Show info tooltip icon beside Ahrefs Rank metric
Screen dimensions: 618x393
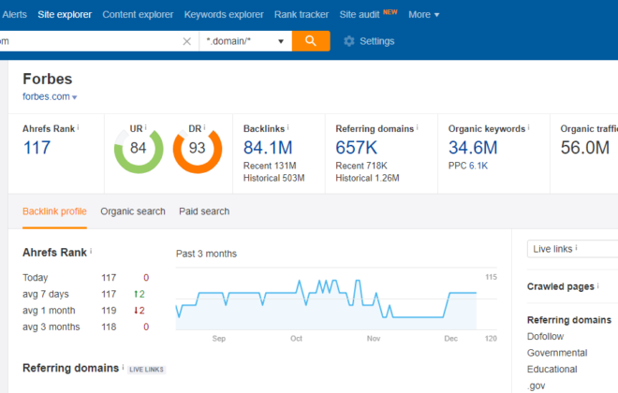[x=78, y=127]
